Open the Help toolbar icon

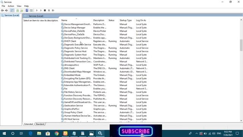[27, 10]
